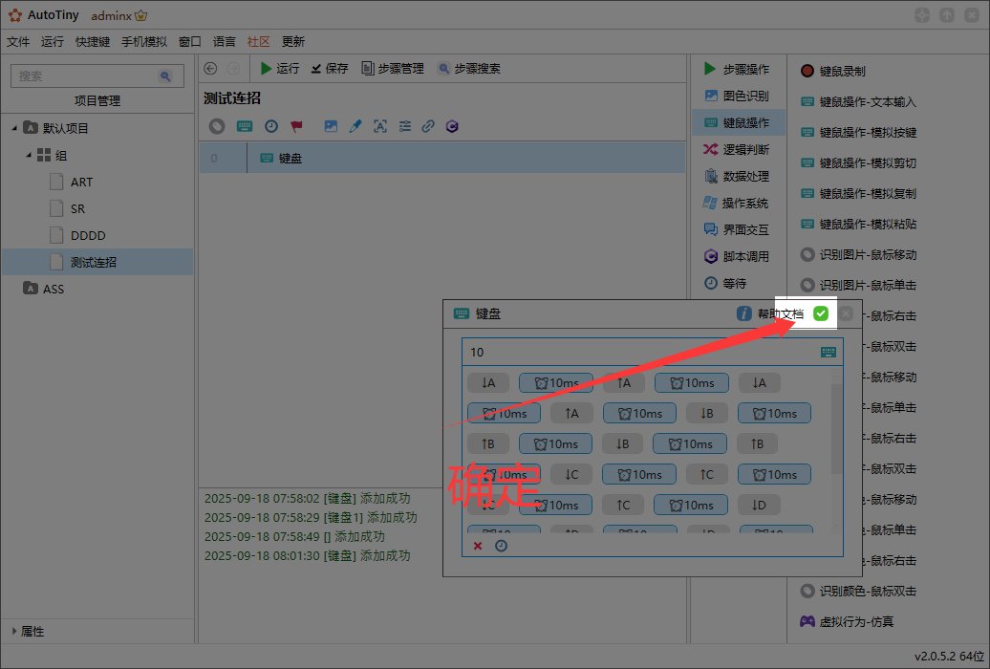Click the C# script icon in step toolbar
Image resolution: width=990 pixels, height=669 pixels.
point(452,126)
